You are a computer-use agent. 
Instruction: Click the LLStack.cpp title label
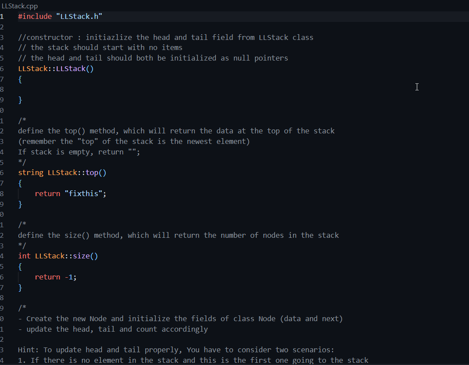[x=19, y=6]
